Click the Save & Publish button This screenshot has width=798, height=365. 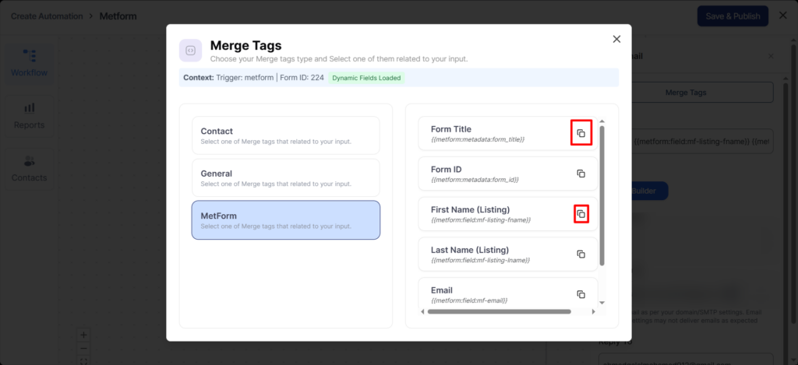coord(732,16)
